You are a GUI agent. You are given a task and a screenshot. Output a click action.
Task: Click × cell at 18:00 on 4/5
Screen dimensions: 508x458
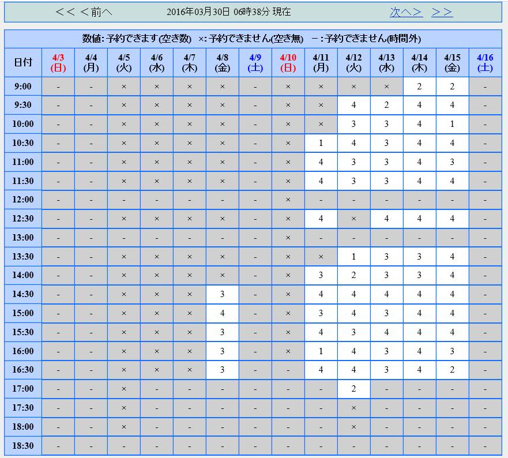124,427
